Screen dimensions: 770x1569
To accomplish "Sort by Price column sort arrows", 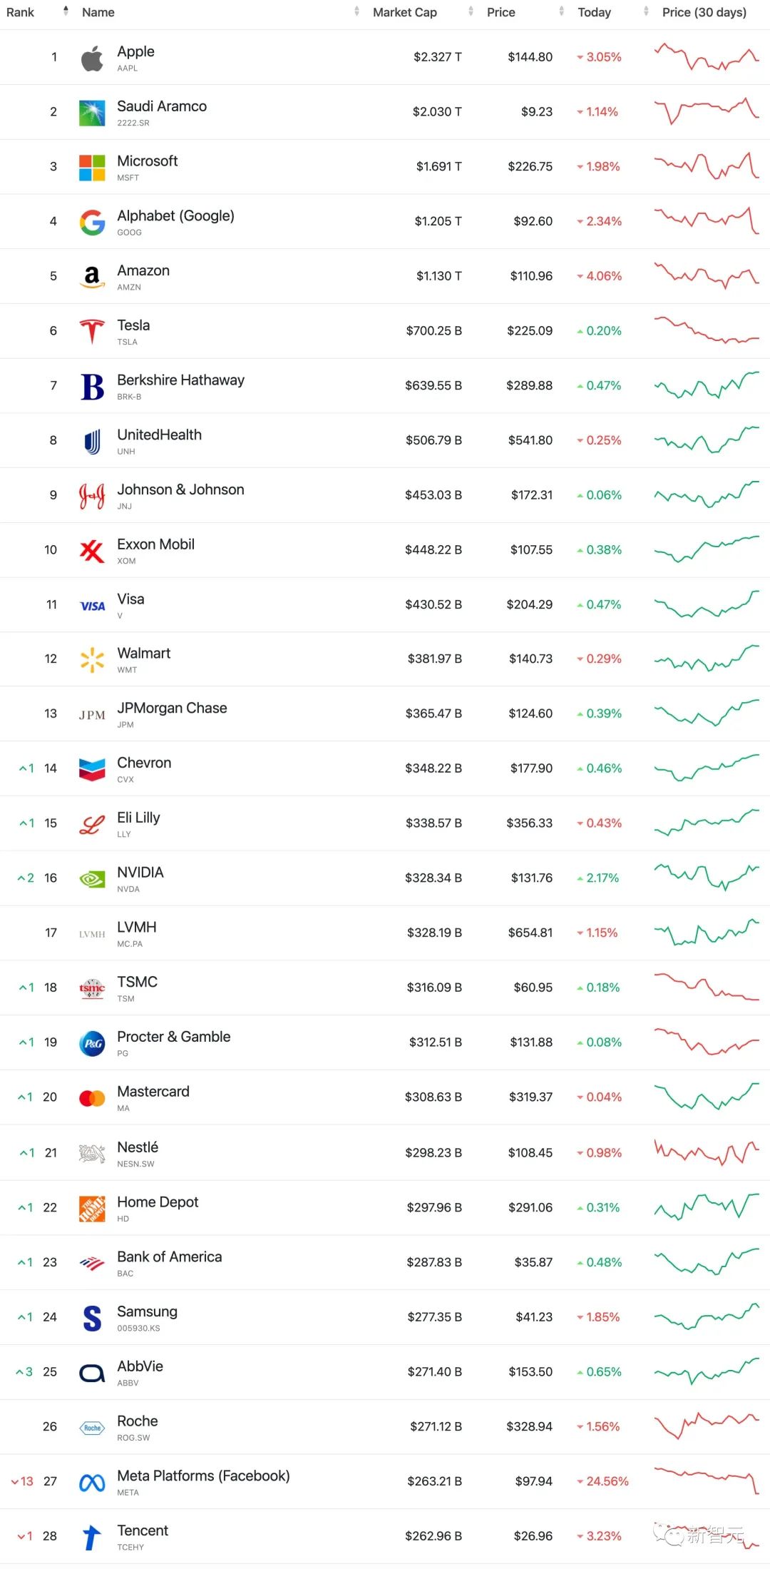I will click(561, 11).
